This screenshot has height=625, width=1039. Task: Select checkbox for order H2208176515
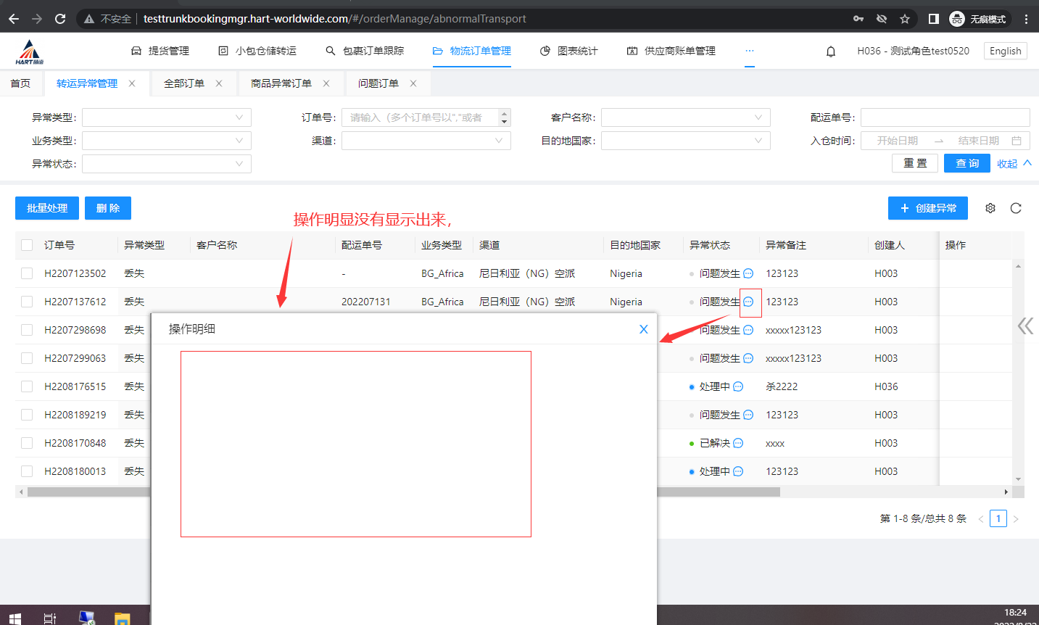(x=27, y=386)
